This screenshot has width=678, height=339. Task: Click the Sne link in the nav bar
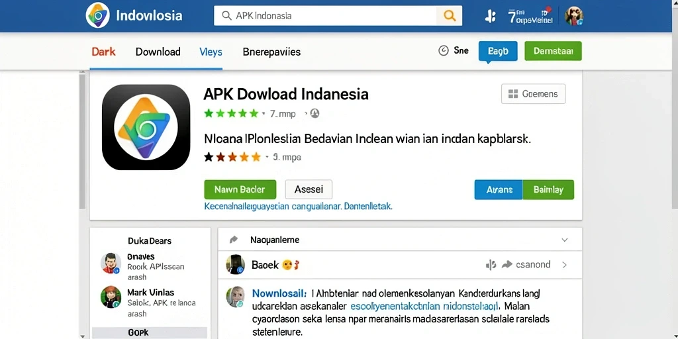461,50
